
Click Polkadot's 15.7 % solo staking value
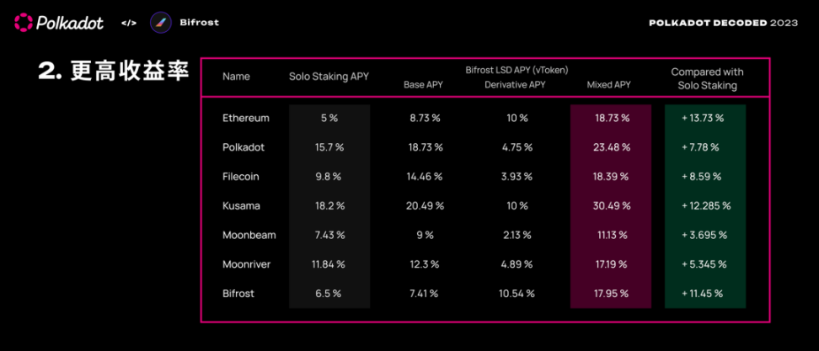(x=329, y=147)
